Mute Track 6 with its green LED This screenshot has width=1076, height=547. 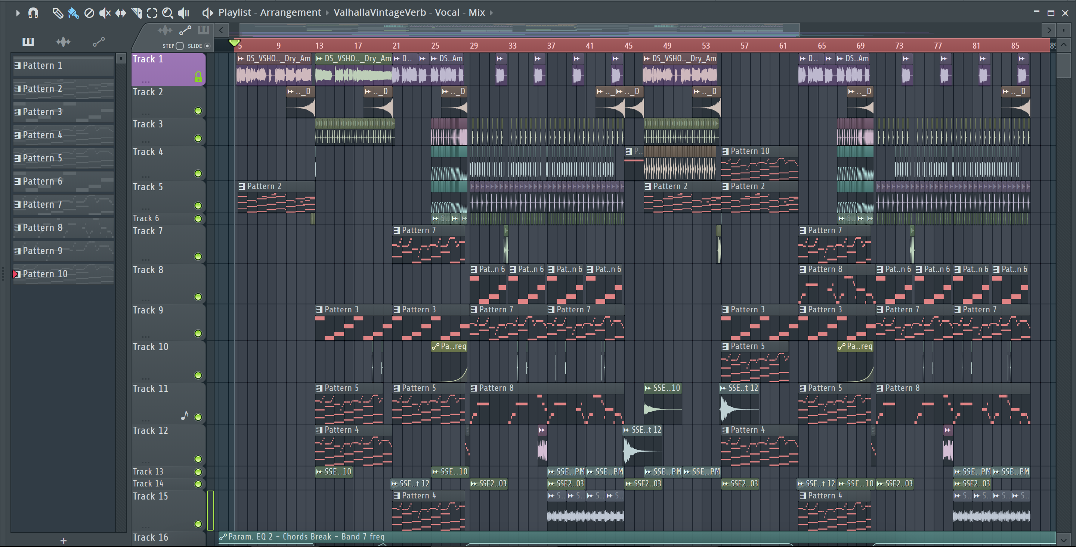pyautogui.click(x=198, y=219)
